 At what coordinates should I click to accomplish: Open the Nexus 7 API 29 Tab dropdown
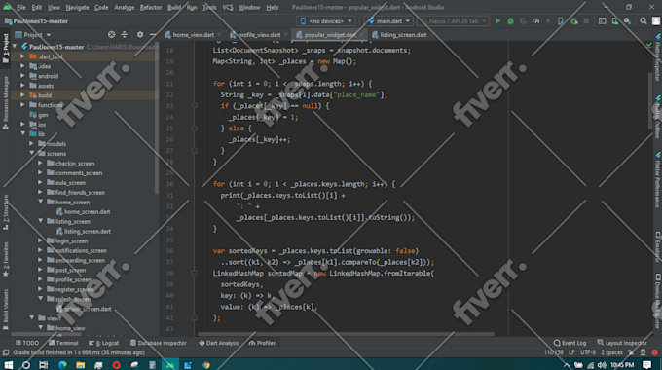coord(453,21)
